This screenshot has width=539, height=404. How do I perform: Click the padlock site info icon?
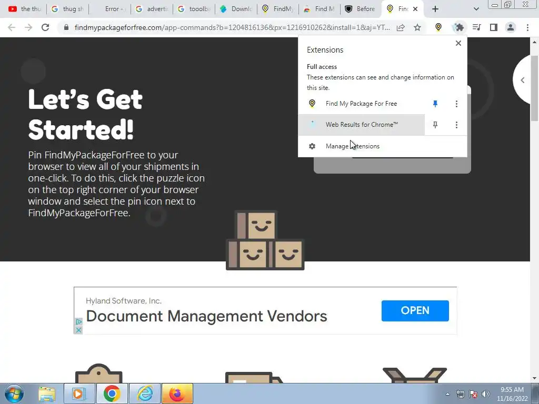(x=66, y=27)
